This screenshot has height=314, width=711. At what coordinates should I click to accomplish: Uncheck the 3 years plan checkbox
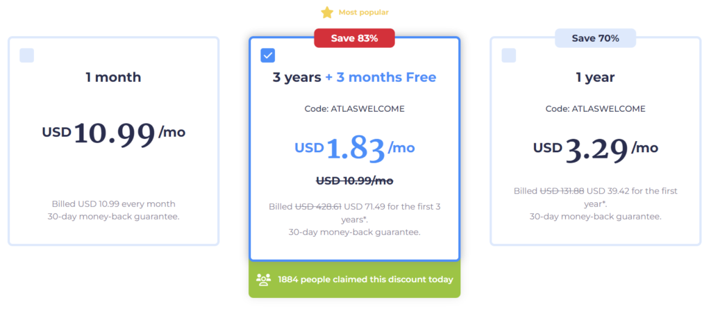[267, 56]
